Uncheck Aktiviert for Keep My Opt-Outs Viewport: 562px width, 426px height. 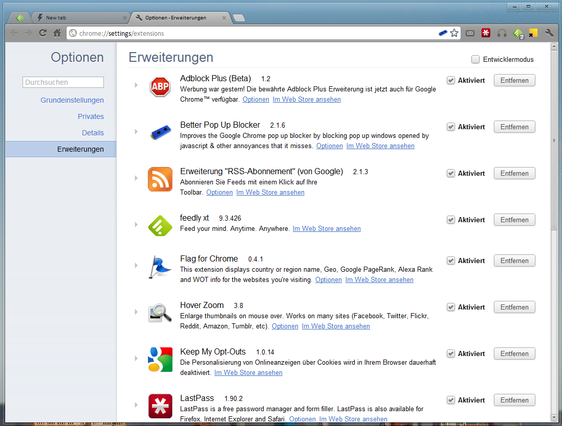451,354
